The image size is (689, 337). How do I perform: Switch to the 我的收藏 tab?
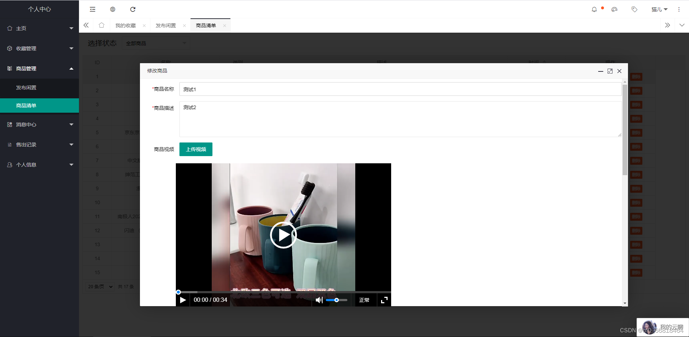pos(126,25)
